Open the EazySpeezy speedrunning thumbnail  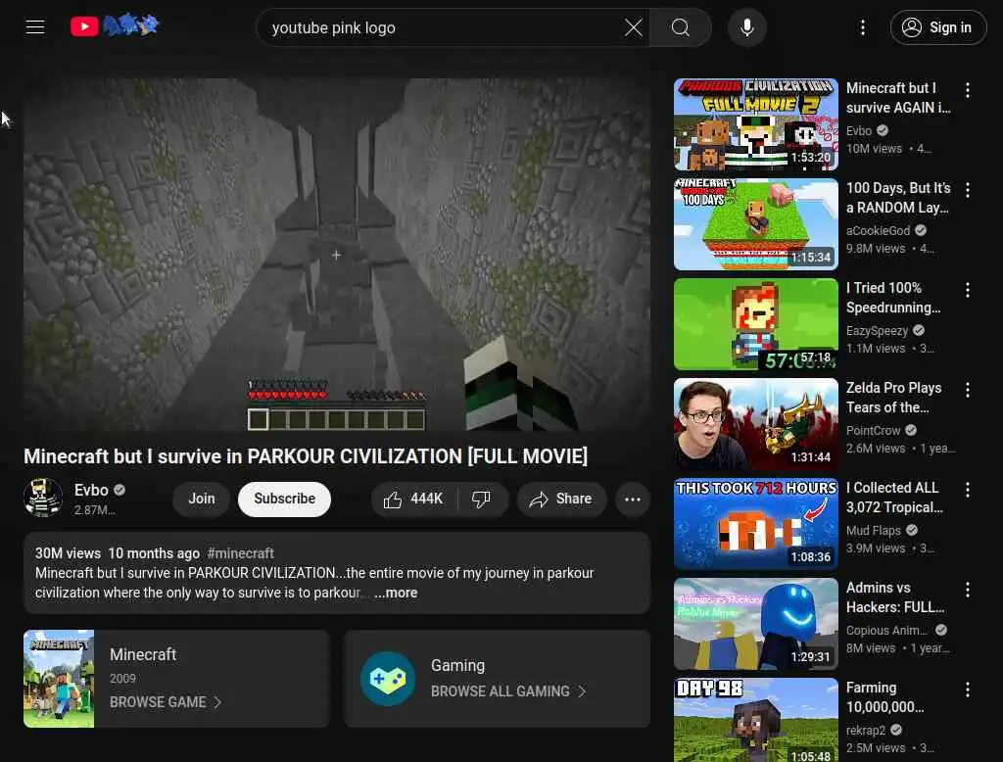click(x=755, y=324)
